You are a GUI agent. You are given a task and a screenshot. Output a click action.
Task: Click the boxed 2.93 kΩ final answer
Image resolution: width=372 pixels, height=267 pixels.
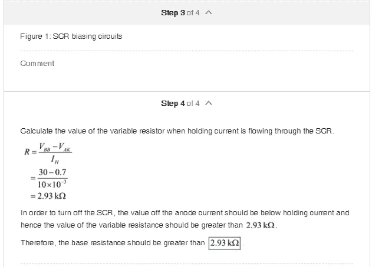225,243
